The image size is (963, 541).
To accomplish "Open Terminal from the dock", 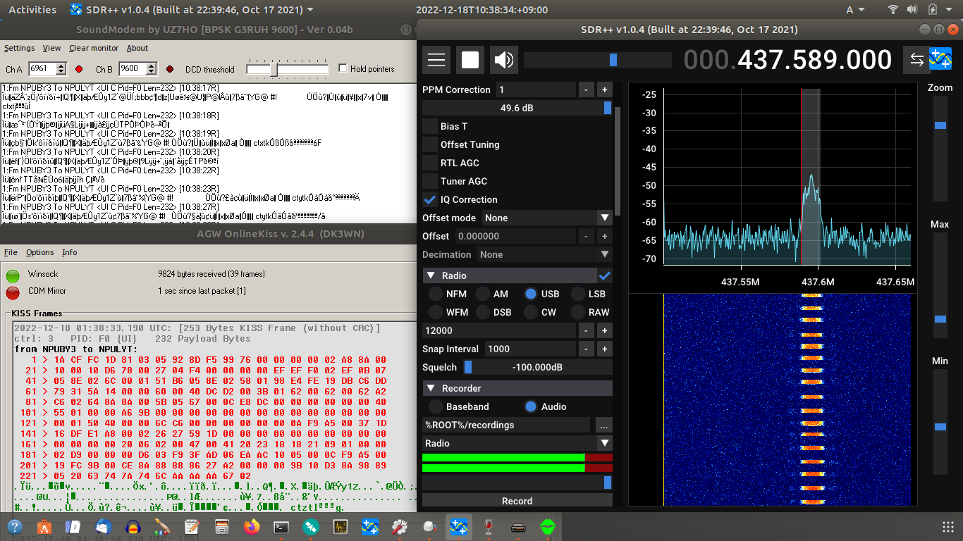I will pyautogui.click(x=281, y=527).
